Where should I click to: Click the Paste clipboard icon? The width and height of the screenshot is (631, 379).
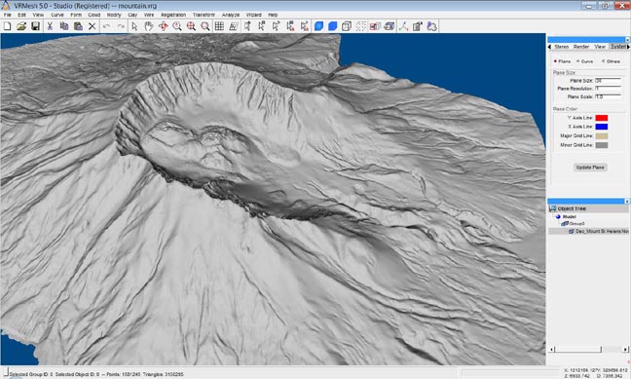pos(78,26)
